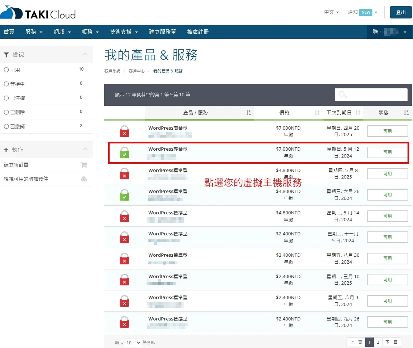Open the rows-per-page dropdown showing 10
Screen dimensions: 413x348
(x=133, y=343)
